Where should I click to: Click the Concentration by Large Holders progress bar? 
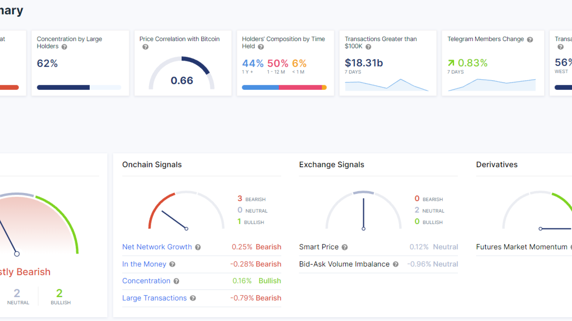tap(79, 87)
